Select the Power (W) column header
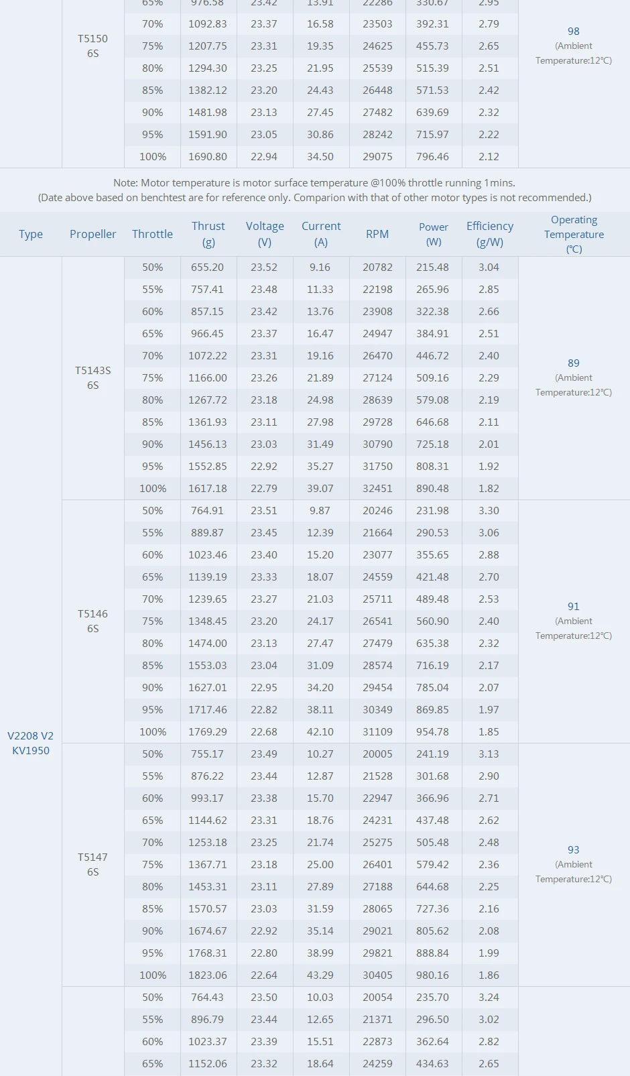This screenshot has height=1076, width=630. tap(434, 234)
